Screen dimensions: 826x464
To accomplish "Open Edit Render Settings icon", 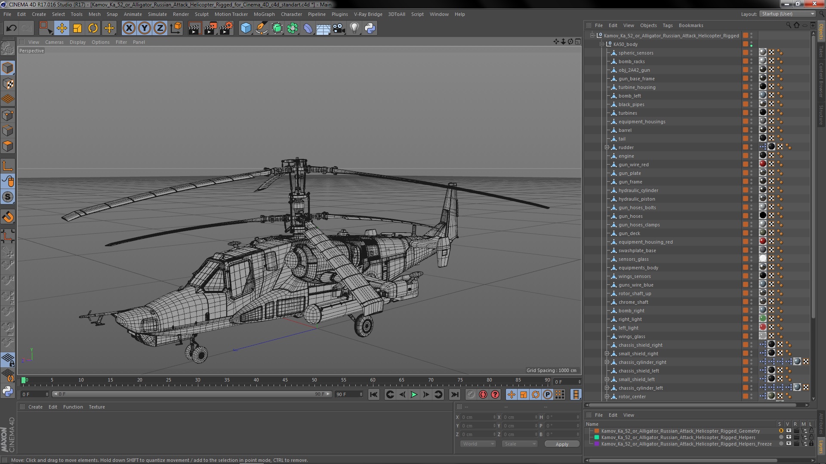I will (226, 28).
